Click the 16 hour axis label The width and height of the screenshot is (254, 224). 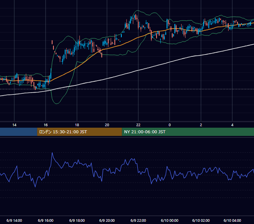click(46, 125)
